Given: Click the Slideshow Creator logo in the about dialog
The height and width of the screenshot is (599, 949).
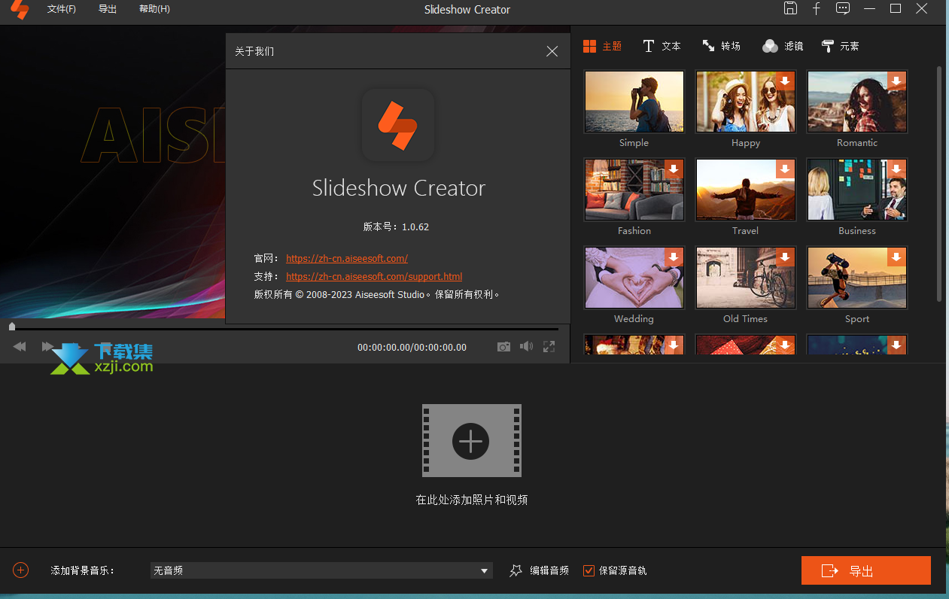Looking at the screenshot, I should (x=398, y=125).
